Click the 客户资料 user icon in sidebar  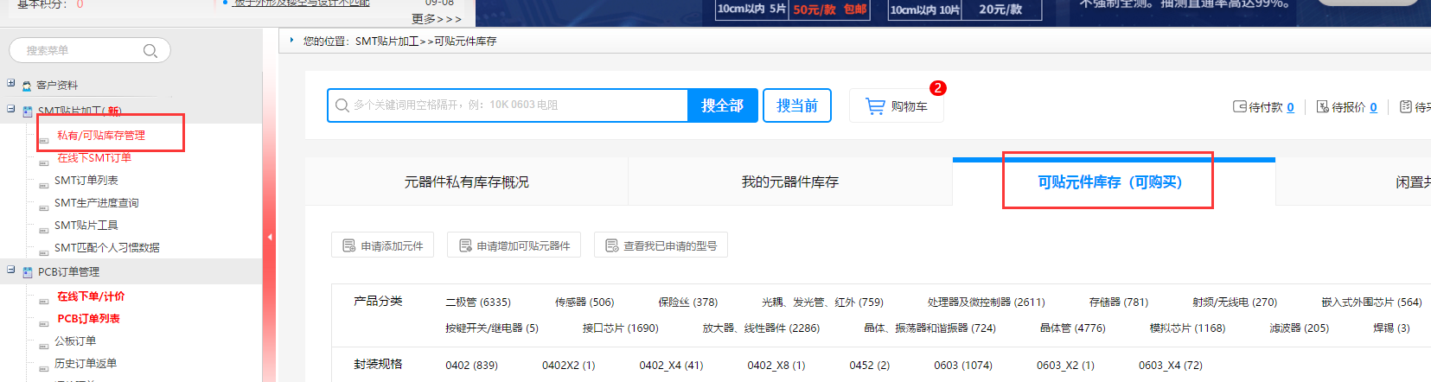[x=27, y=86]
